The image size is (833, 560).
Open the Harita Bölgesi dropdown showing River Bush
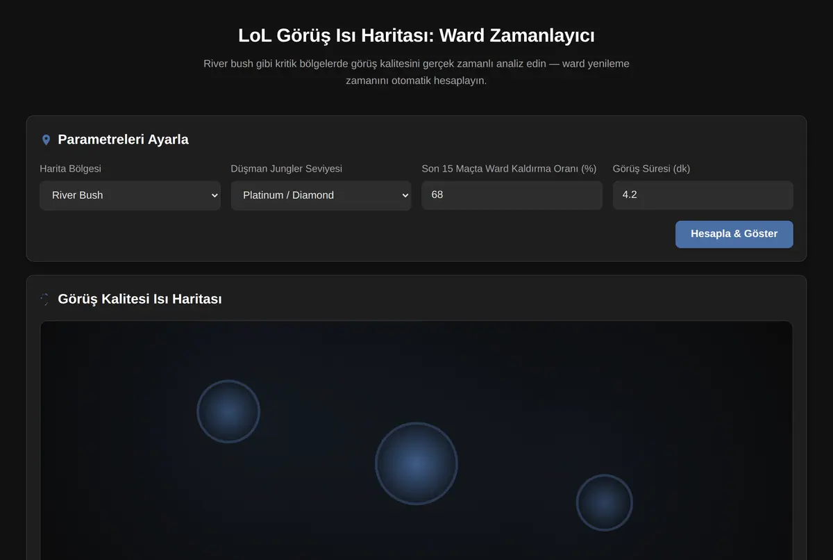(130, 195)
